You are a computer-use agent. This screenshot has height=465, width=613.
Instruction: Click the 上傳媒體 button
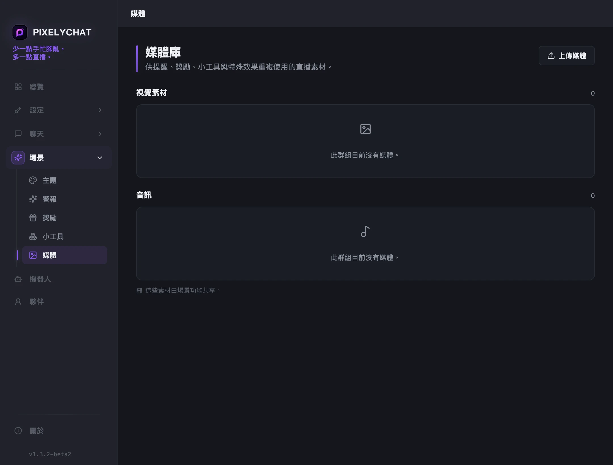click(x=566, y=56)
